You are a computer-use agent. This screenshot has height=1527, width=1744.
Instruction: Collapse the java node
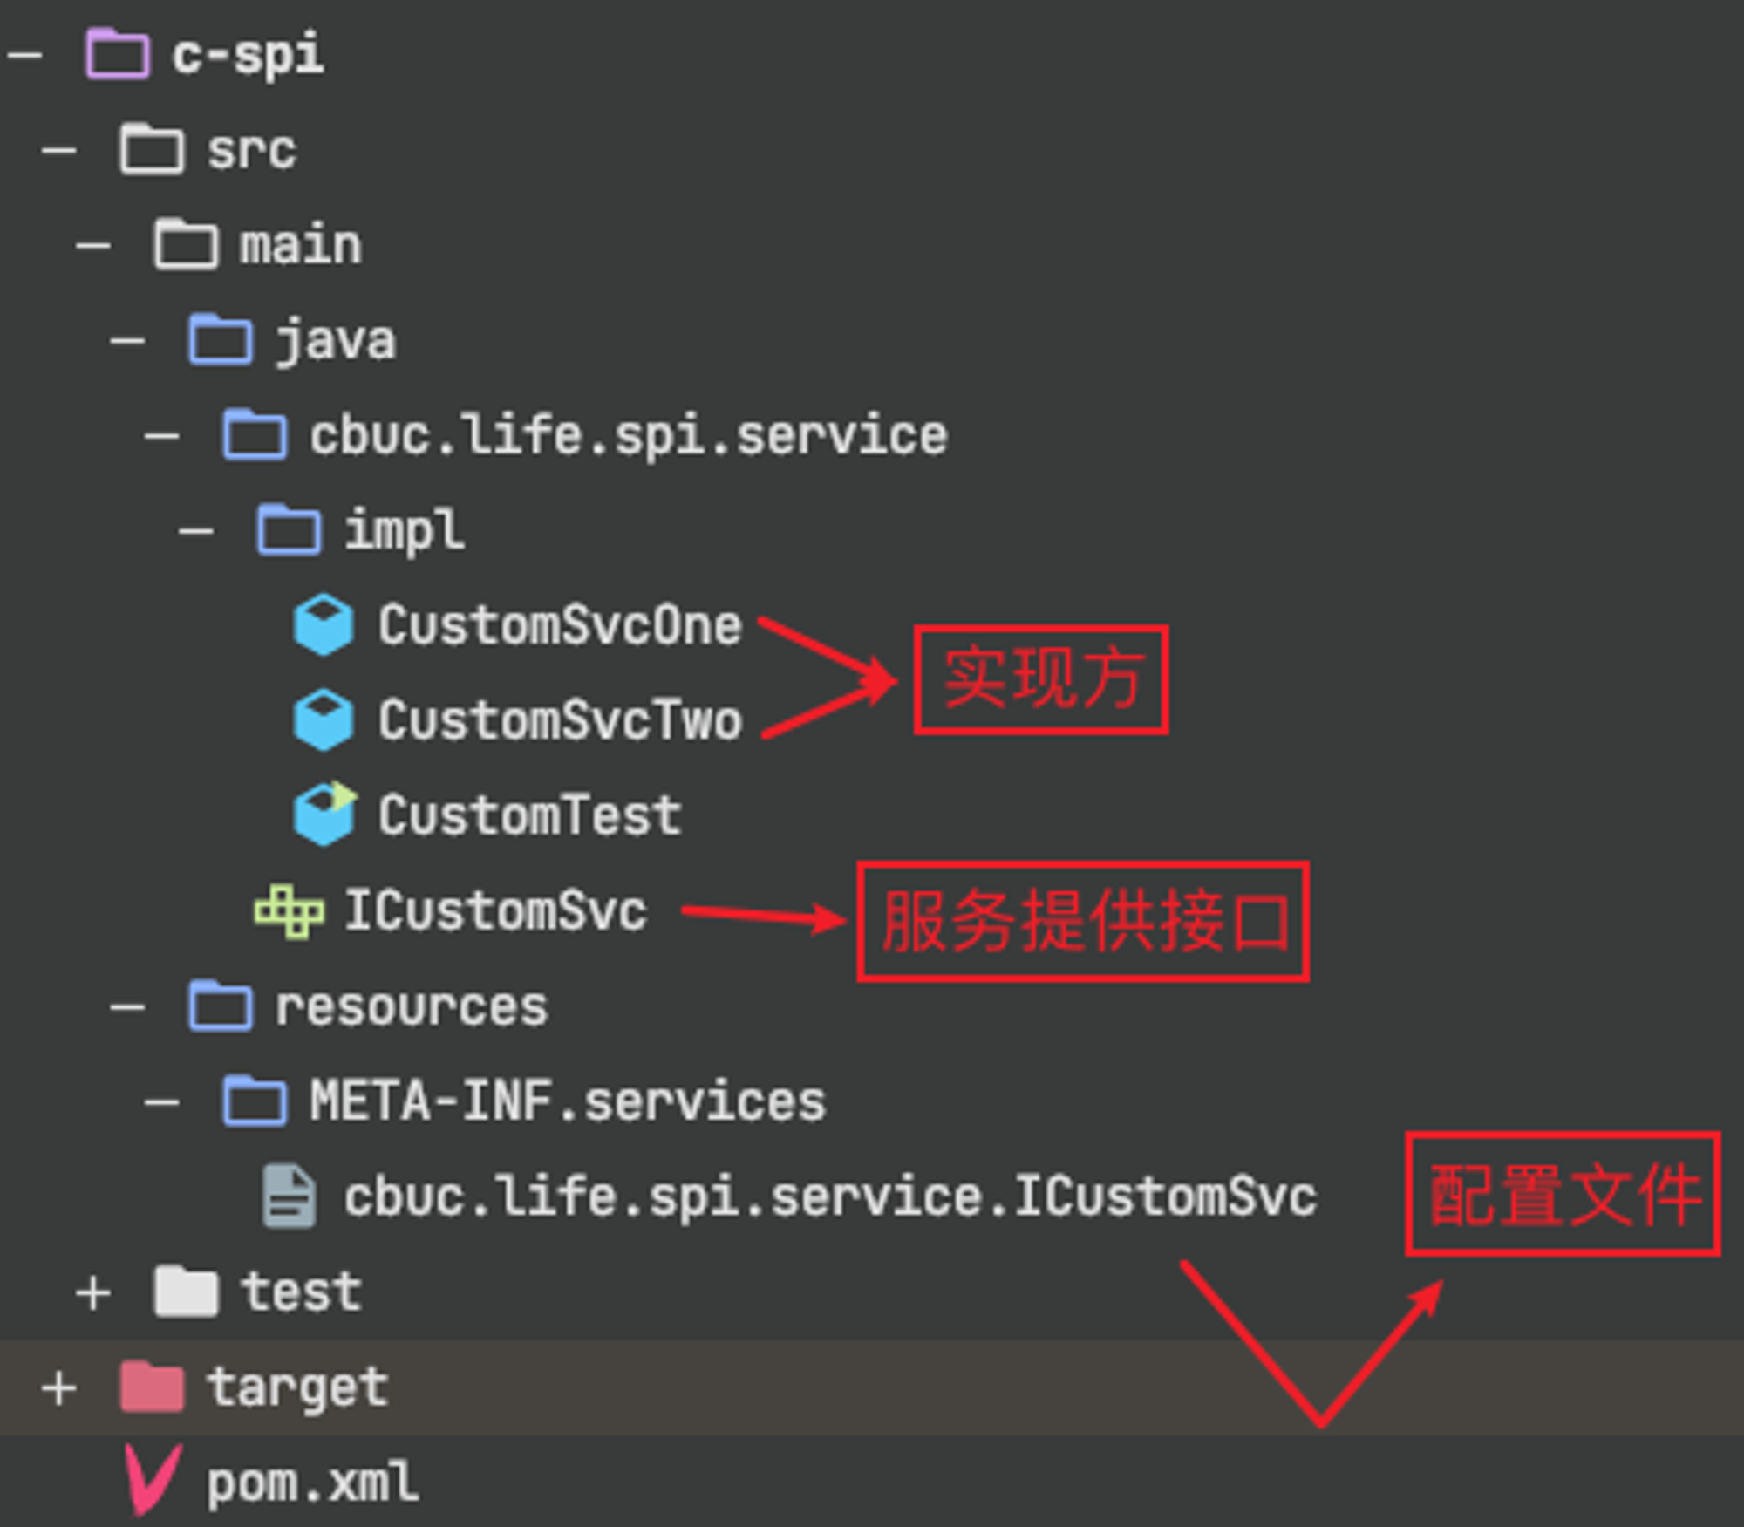pyautogui.click(x=127, y=341)
